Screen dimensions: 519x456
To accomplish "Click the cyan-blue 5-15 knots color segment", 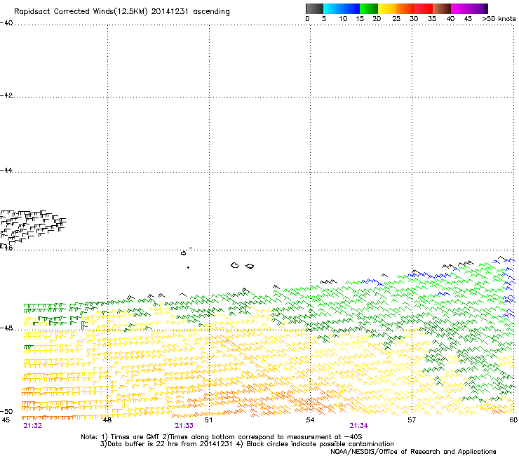I will [x=342, y=8].
